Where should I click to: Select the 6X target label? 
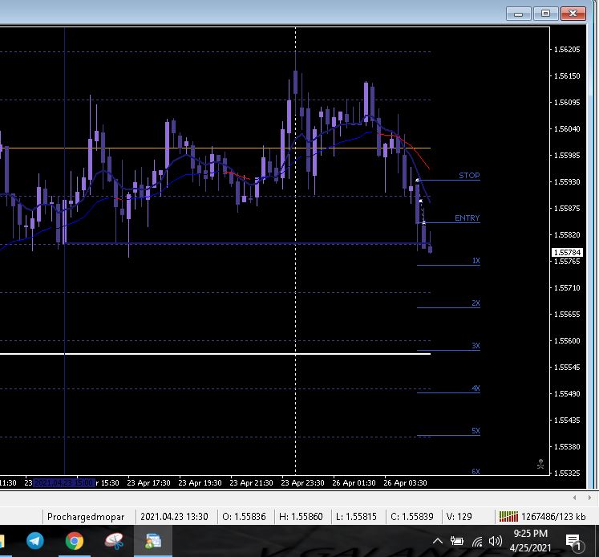[476, 471]
